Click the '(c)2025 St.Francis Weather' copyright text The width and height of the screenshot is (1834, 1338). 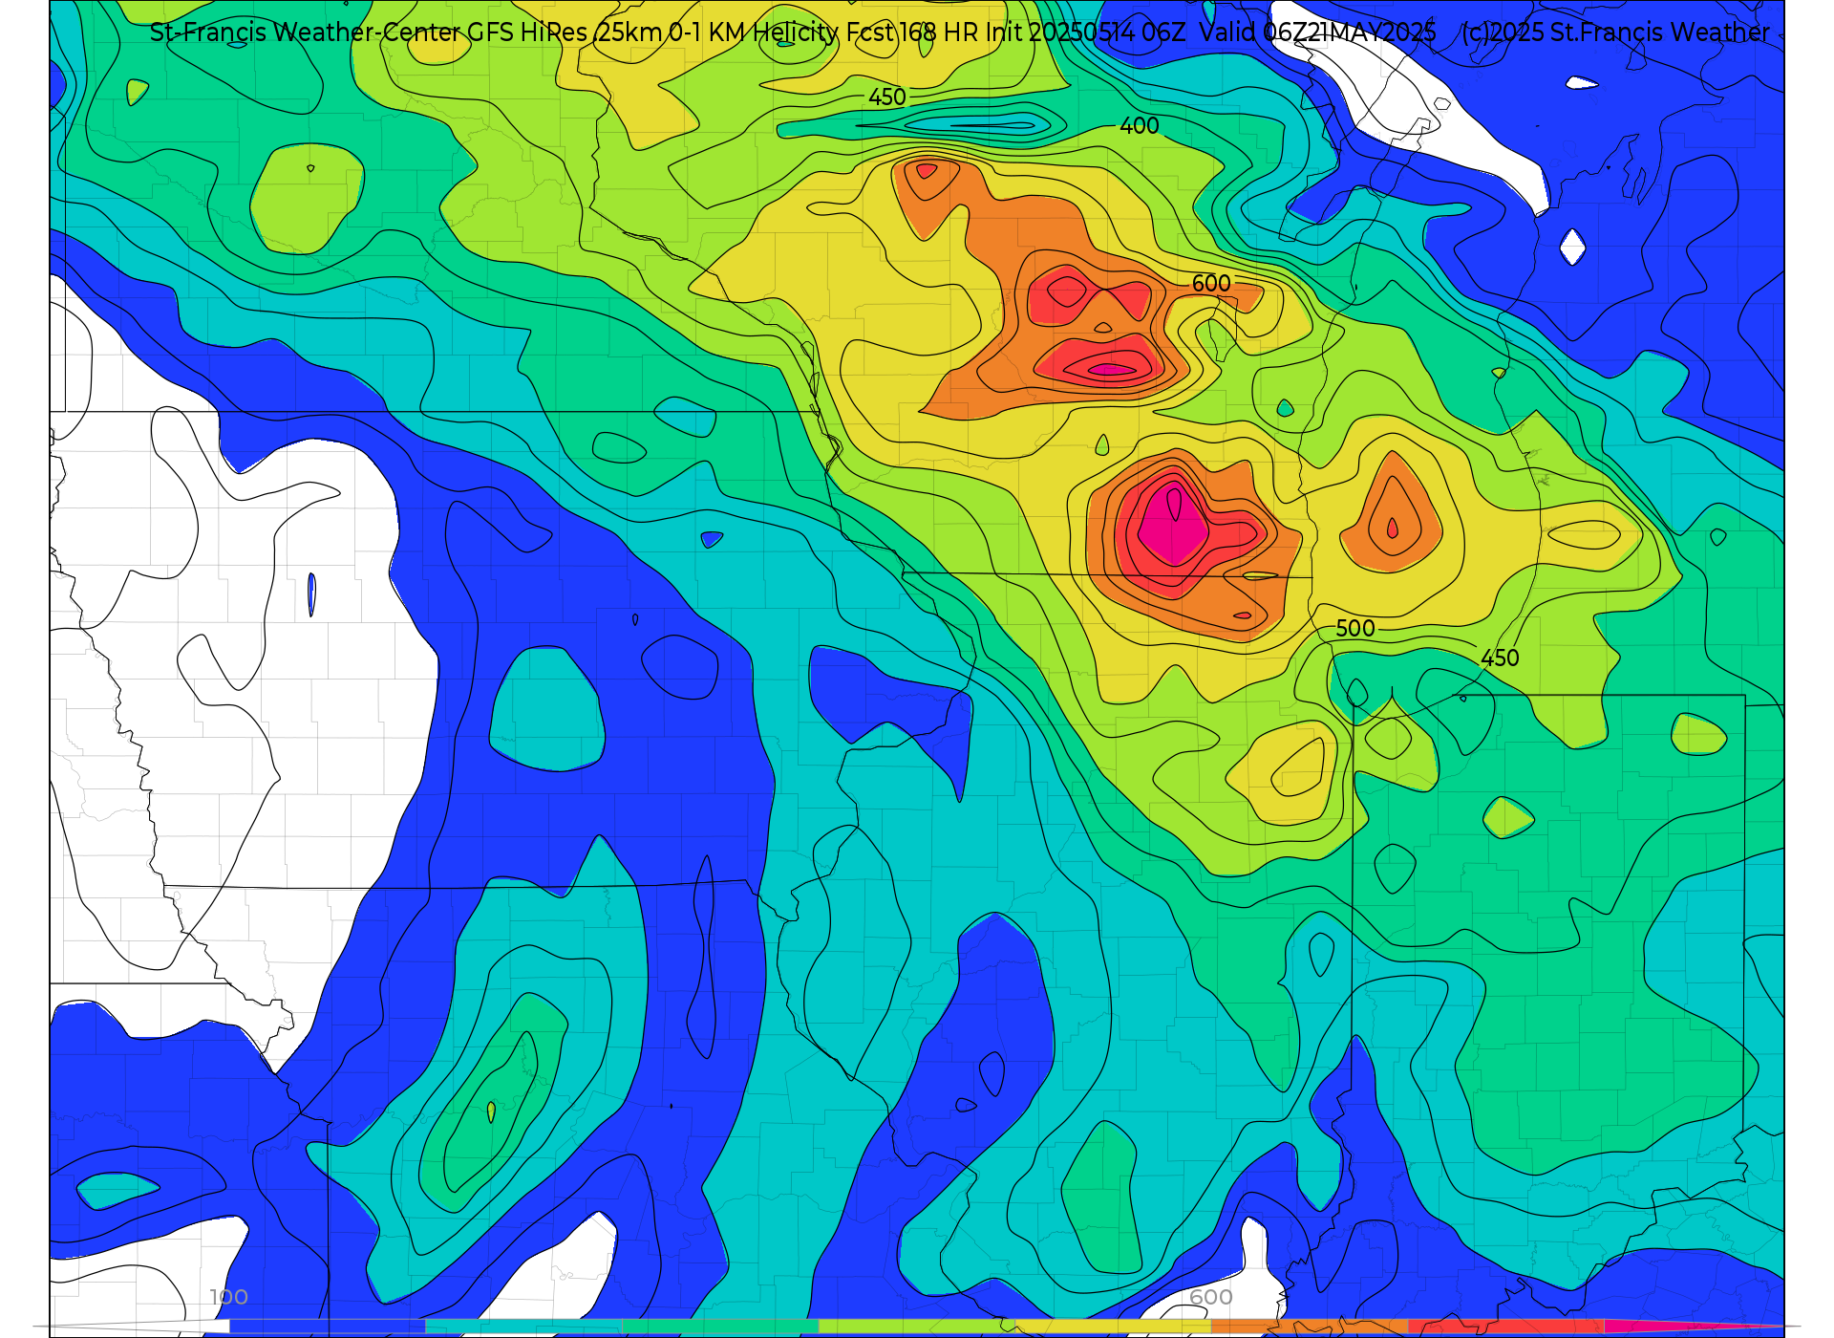click(x=1615, y=32)
